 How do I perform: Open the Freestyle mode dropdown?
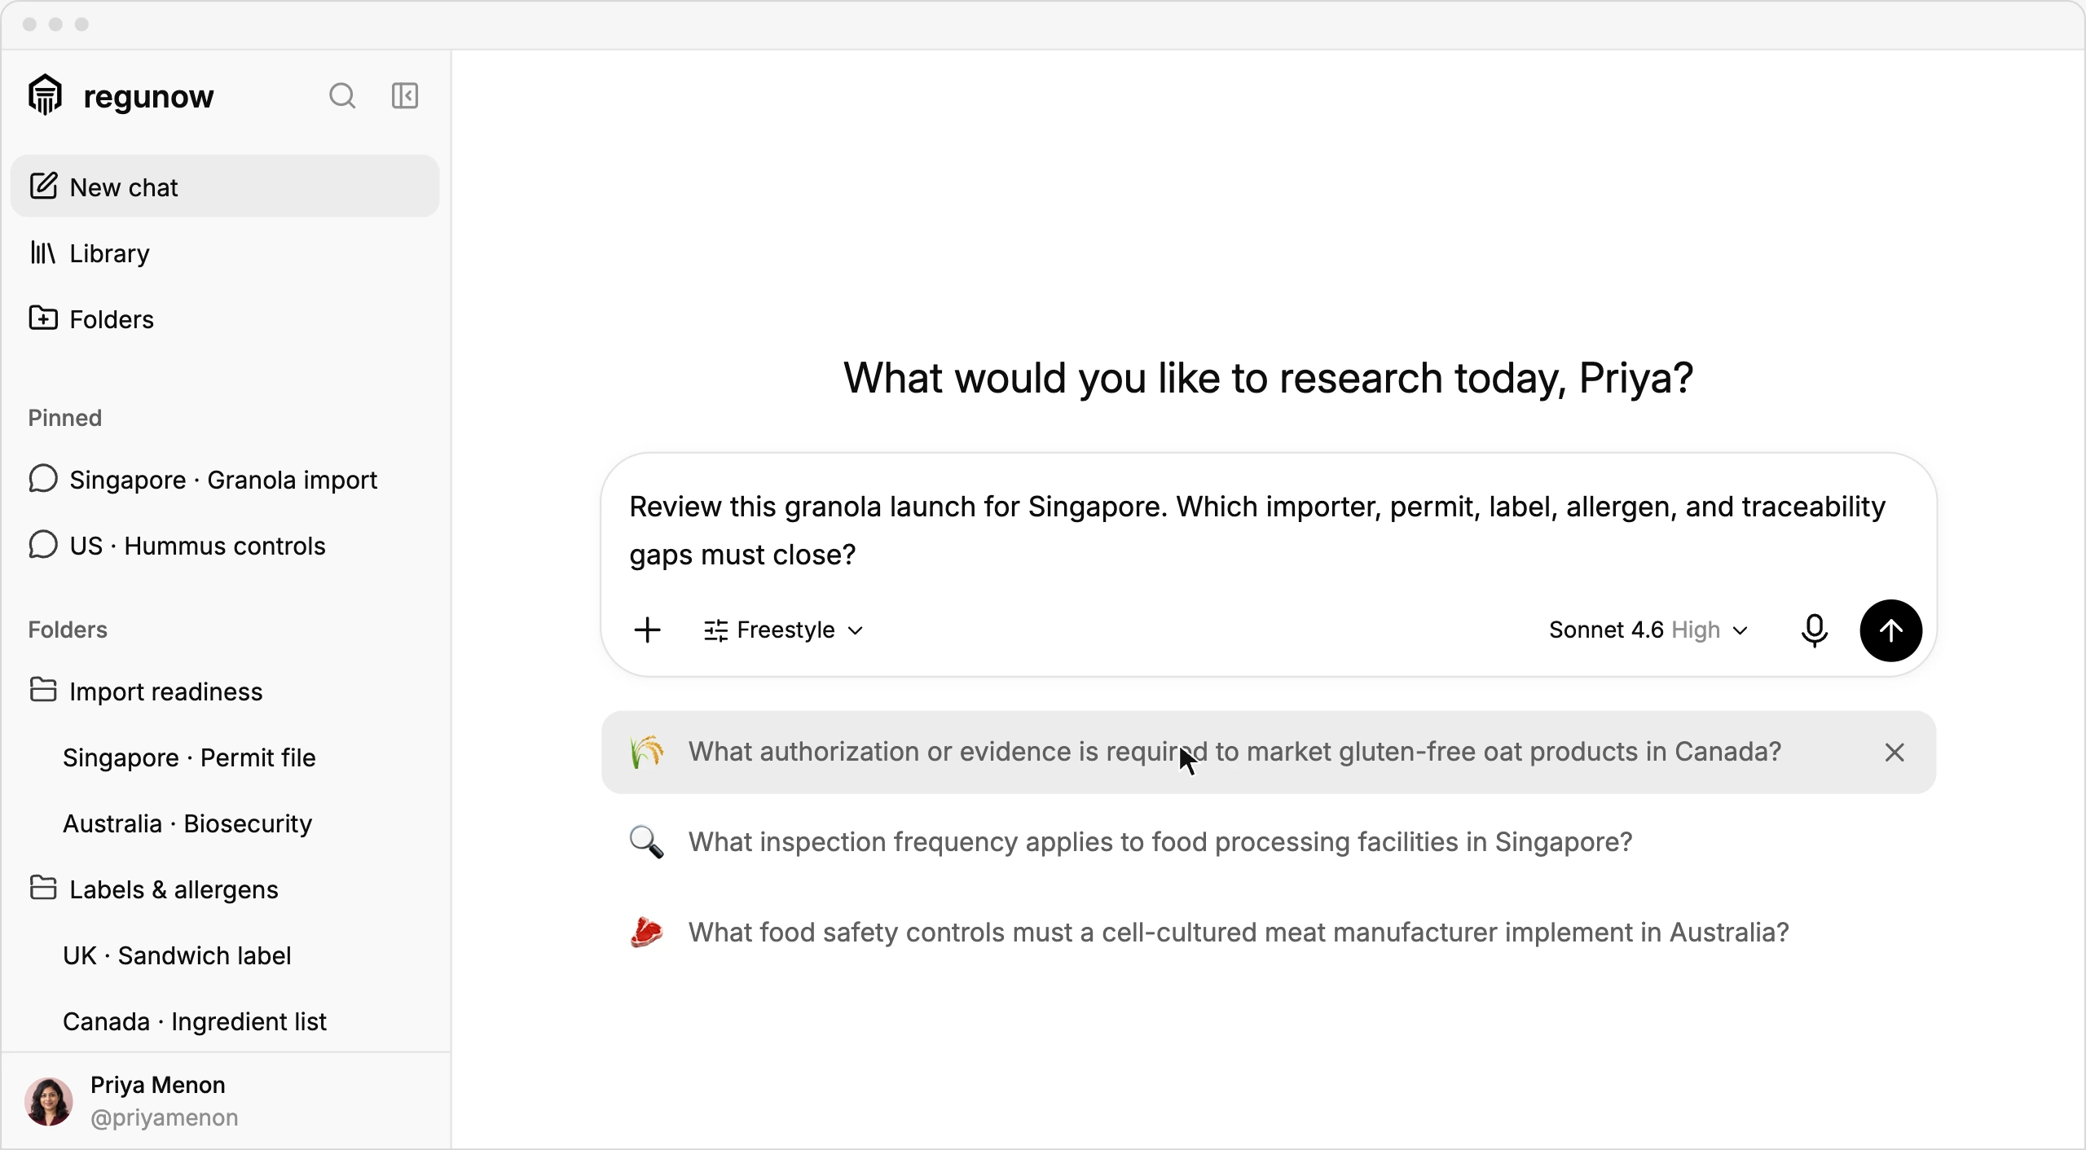784,630
